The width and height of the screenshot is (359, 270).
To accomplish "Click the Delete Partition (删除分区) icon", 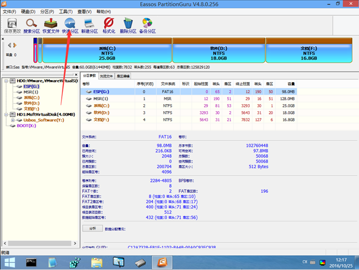I will [x=128, y=26].
